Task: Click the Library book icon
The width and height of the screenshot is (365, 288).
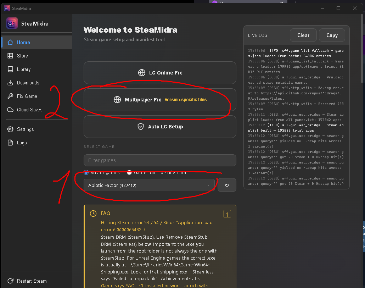Action: [10, 69]
